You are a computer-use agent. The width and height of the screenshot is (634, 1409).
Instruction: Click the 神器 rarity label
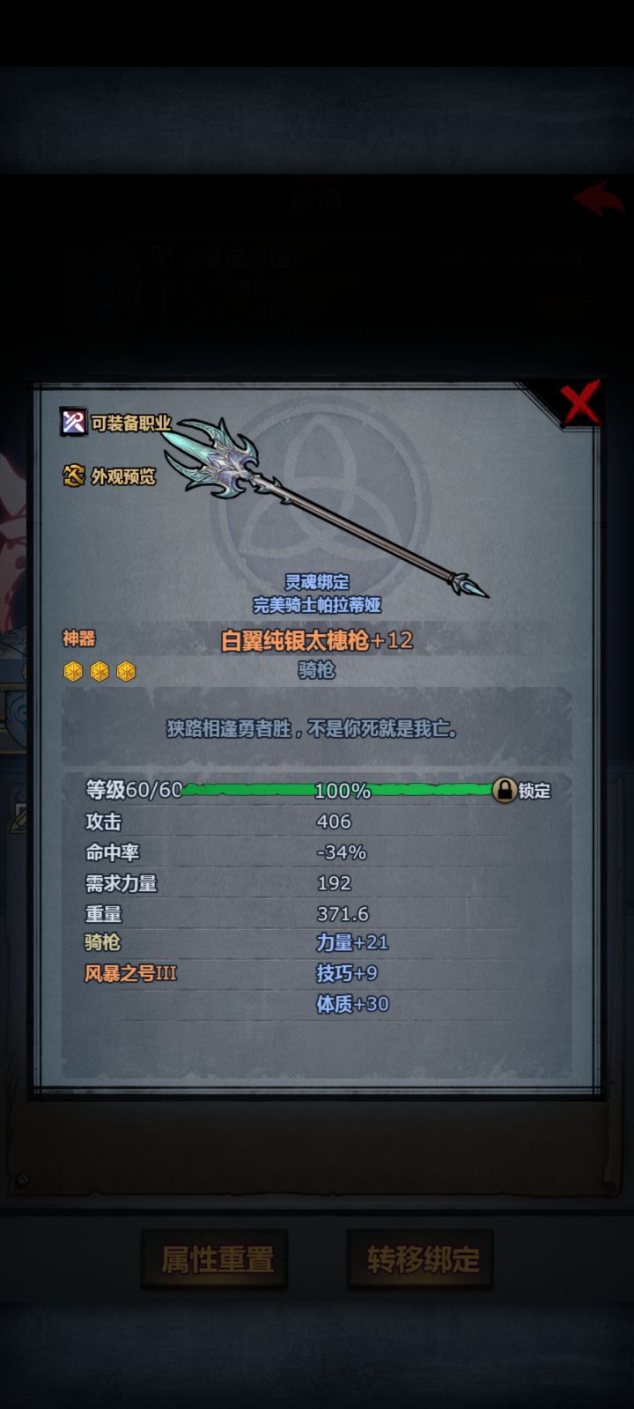pyautogui.click(x=78, y=638)
